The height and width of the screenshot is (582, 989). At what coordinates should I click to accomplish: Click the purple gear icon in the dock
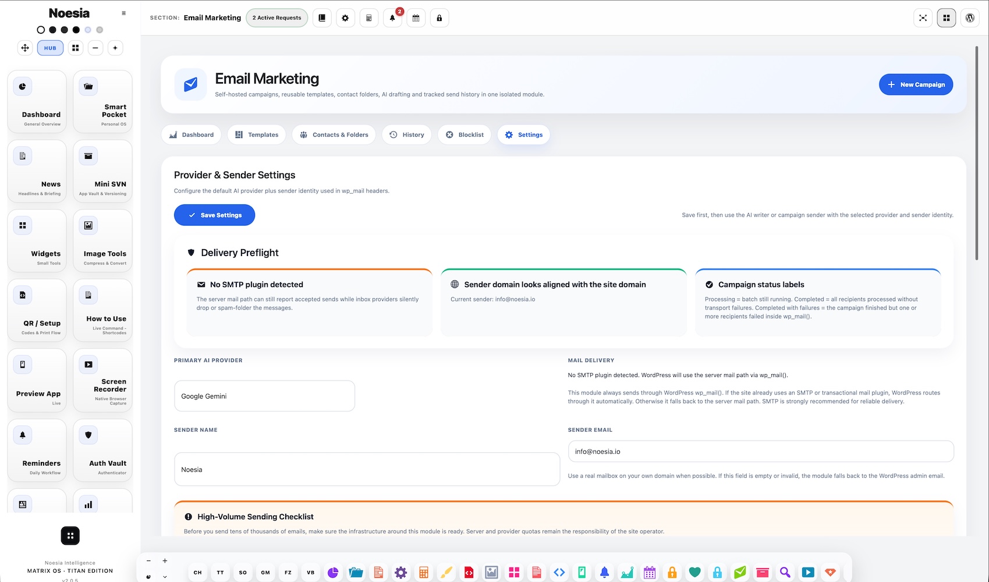click(400, 573)
